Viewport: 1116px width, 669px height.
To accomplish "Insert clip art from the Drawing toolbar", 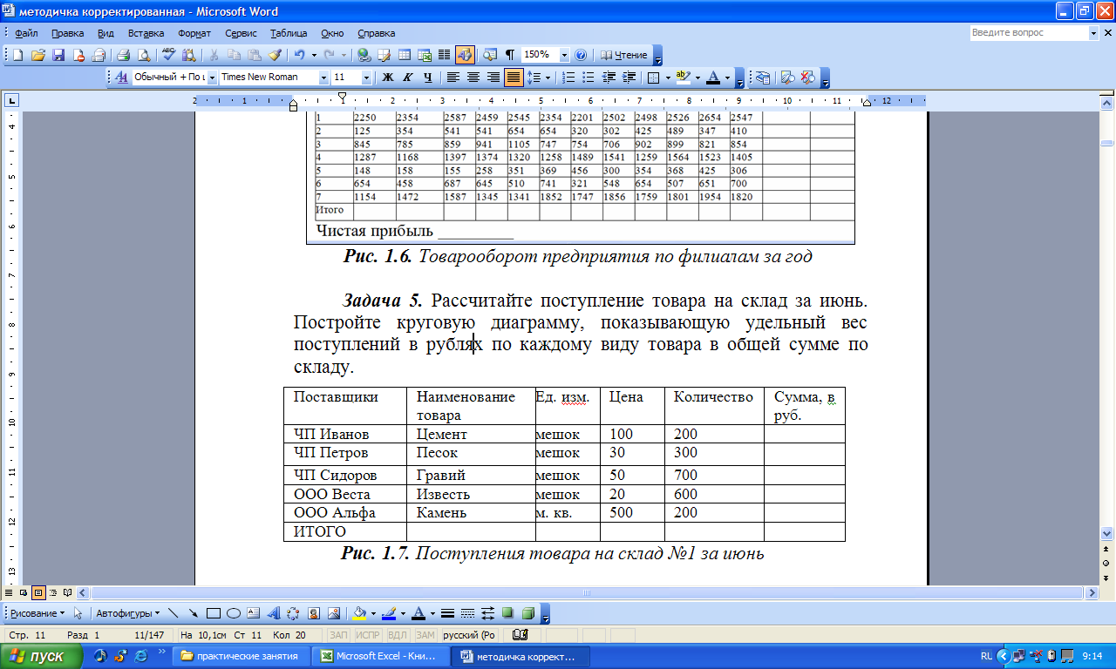I will (313, 612).
